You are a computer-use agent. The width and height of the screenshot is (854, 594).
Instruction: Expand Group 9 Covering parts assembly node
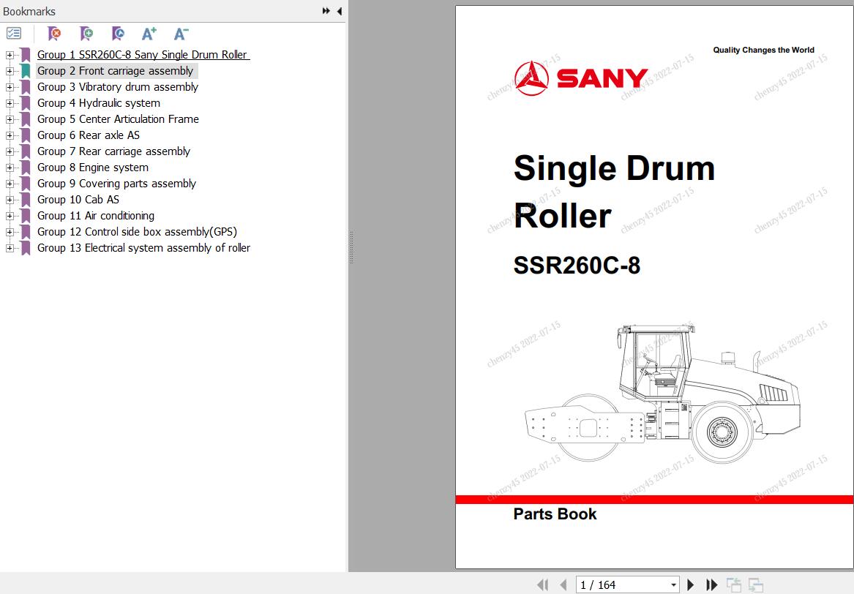click(10, 184)
